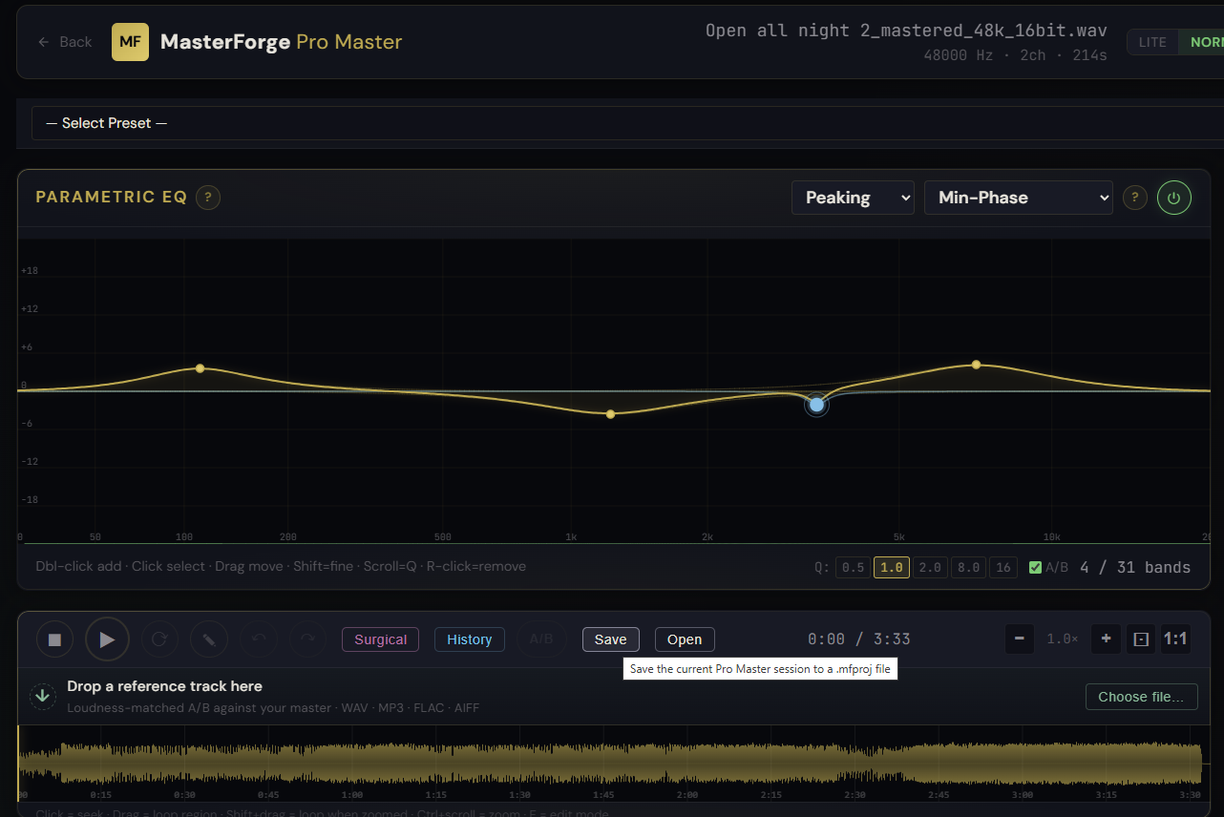Open phase mode help icon beside Min-Phase
The image size is (1224, 817).
coord(1134,198)
